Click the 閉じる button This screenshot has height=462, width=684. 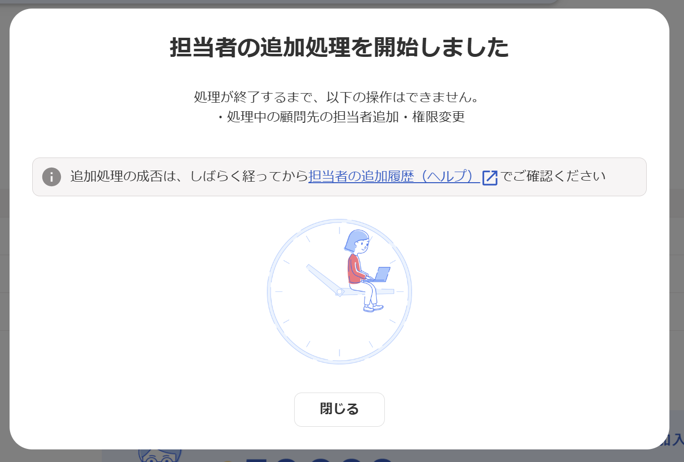[x=339, y=409]
